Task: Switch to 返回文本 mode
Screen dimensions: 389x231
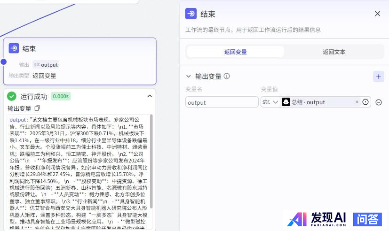Action: coord(333,52)
